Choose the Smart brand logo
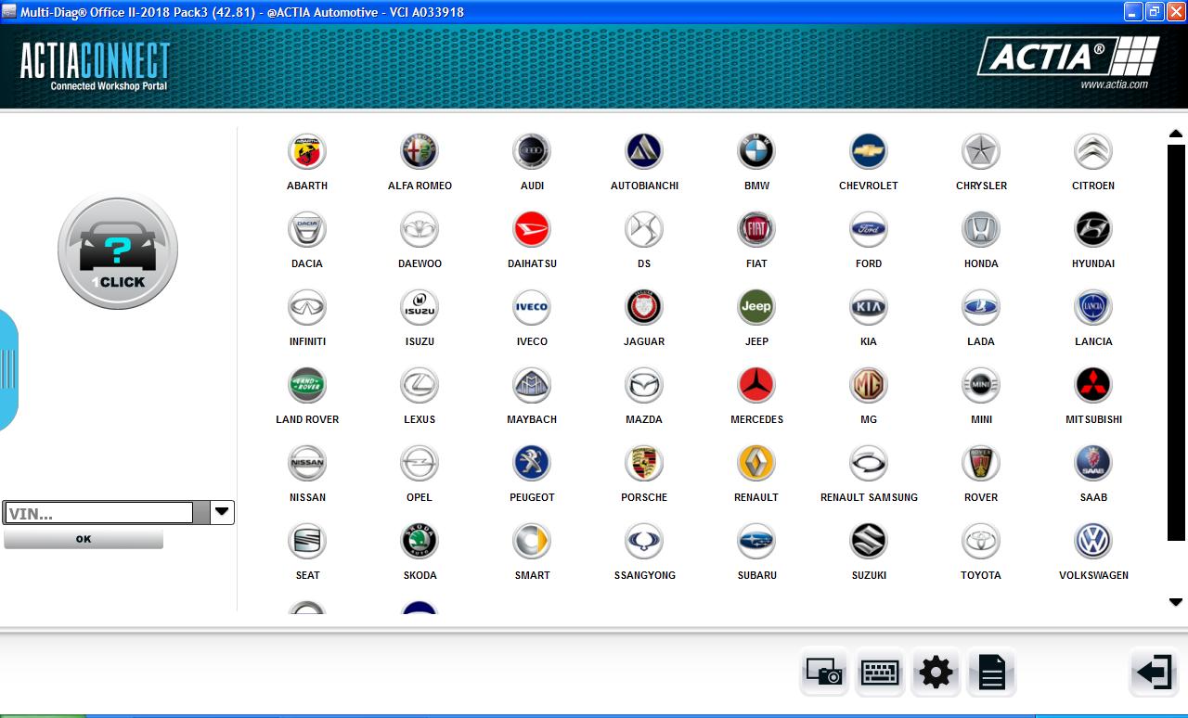 (532, 541)
